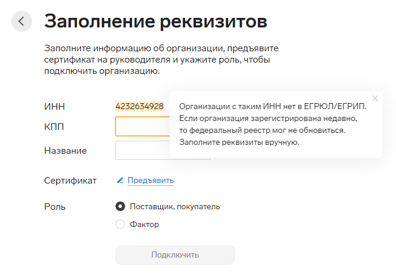Click the Поставщик, покупатель label text

[174, 206]
